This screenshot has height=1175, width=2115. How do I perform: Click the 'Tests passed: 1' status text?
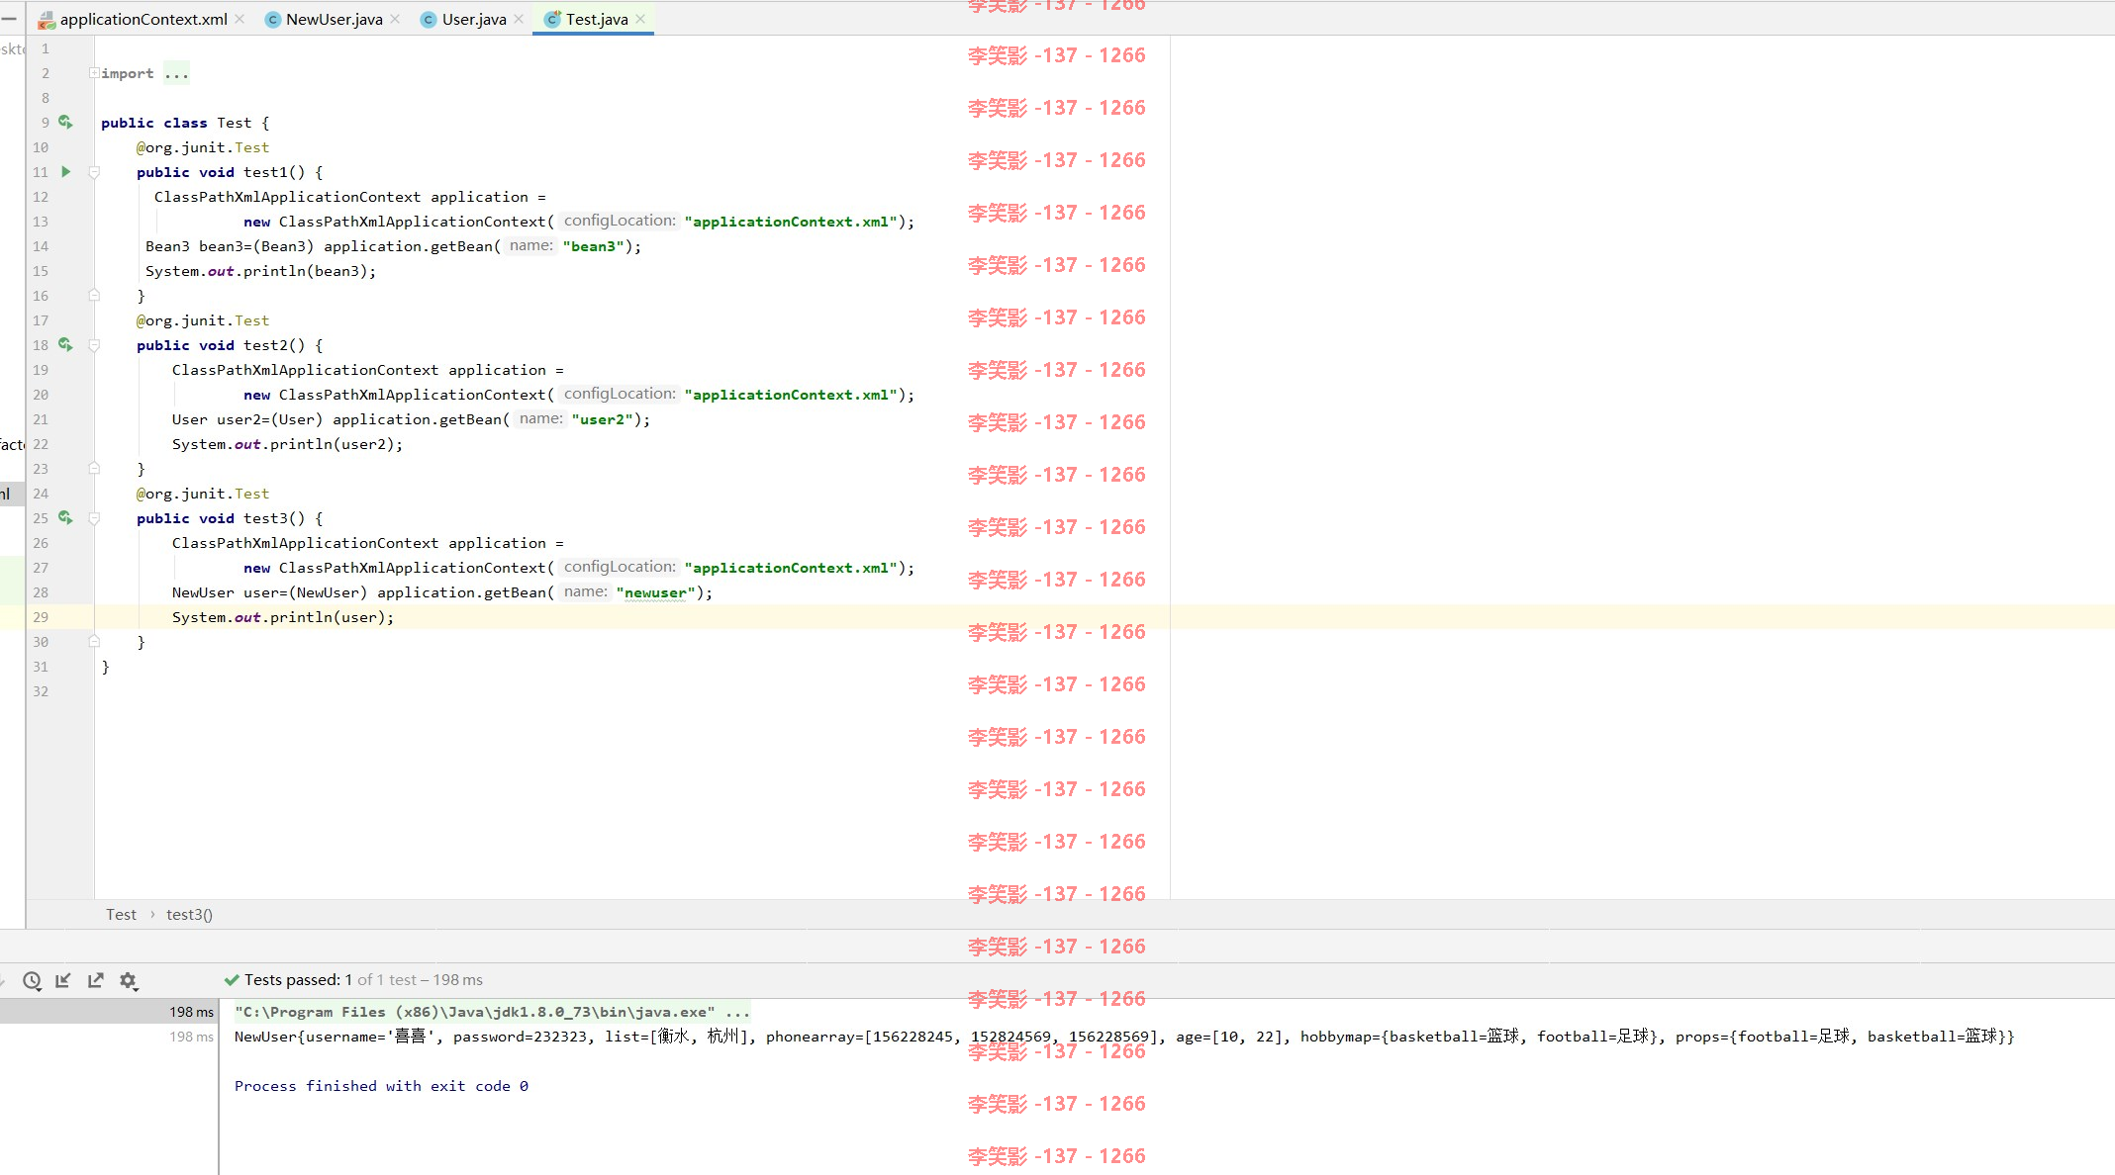298,980
